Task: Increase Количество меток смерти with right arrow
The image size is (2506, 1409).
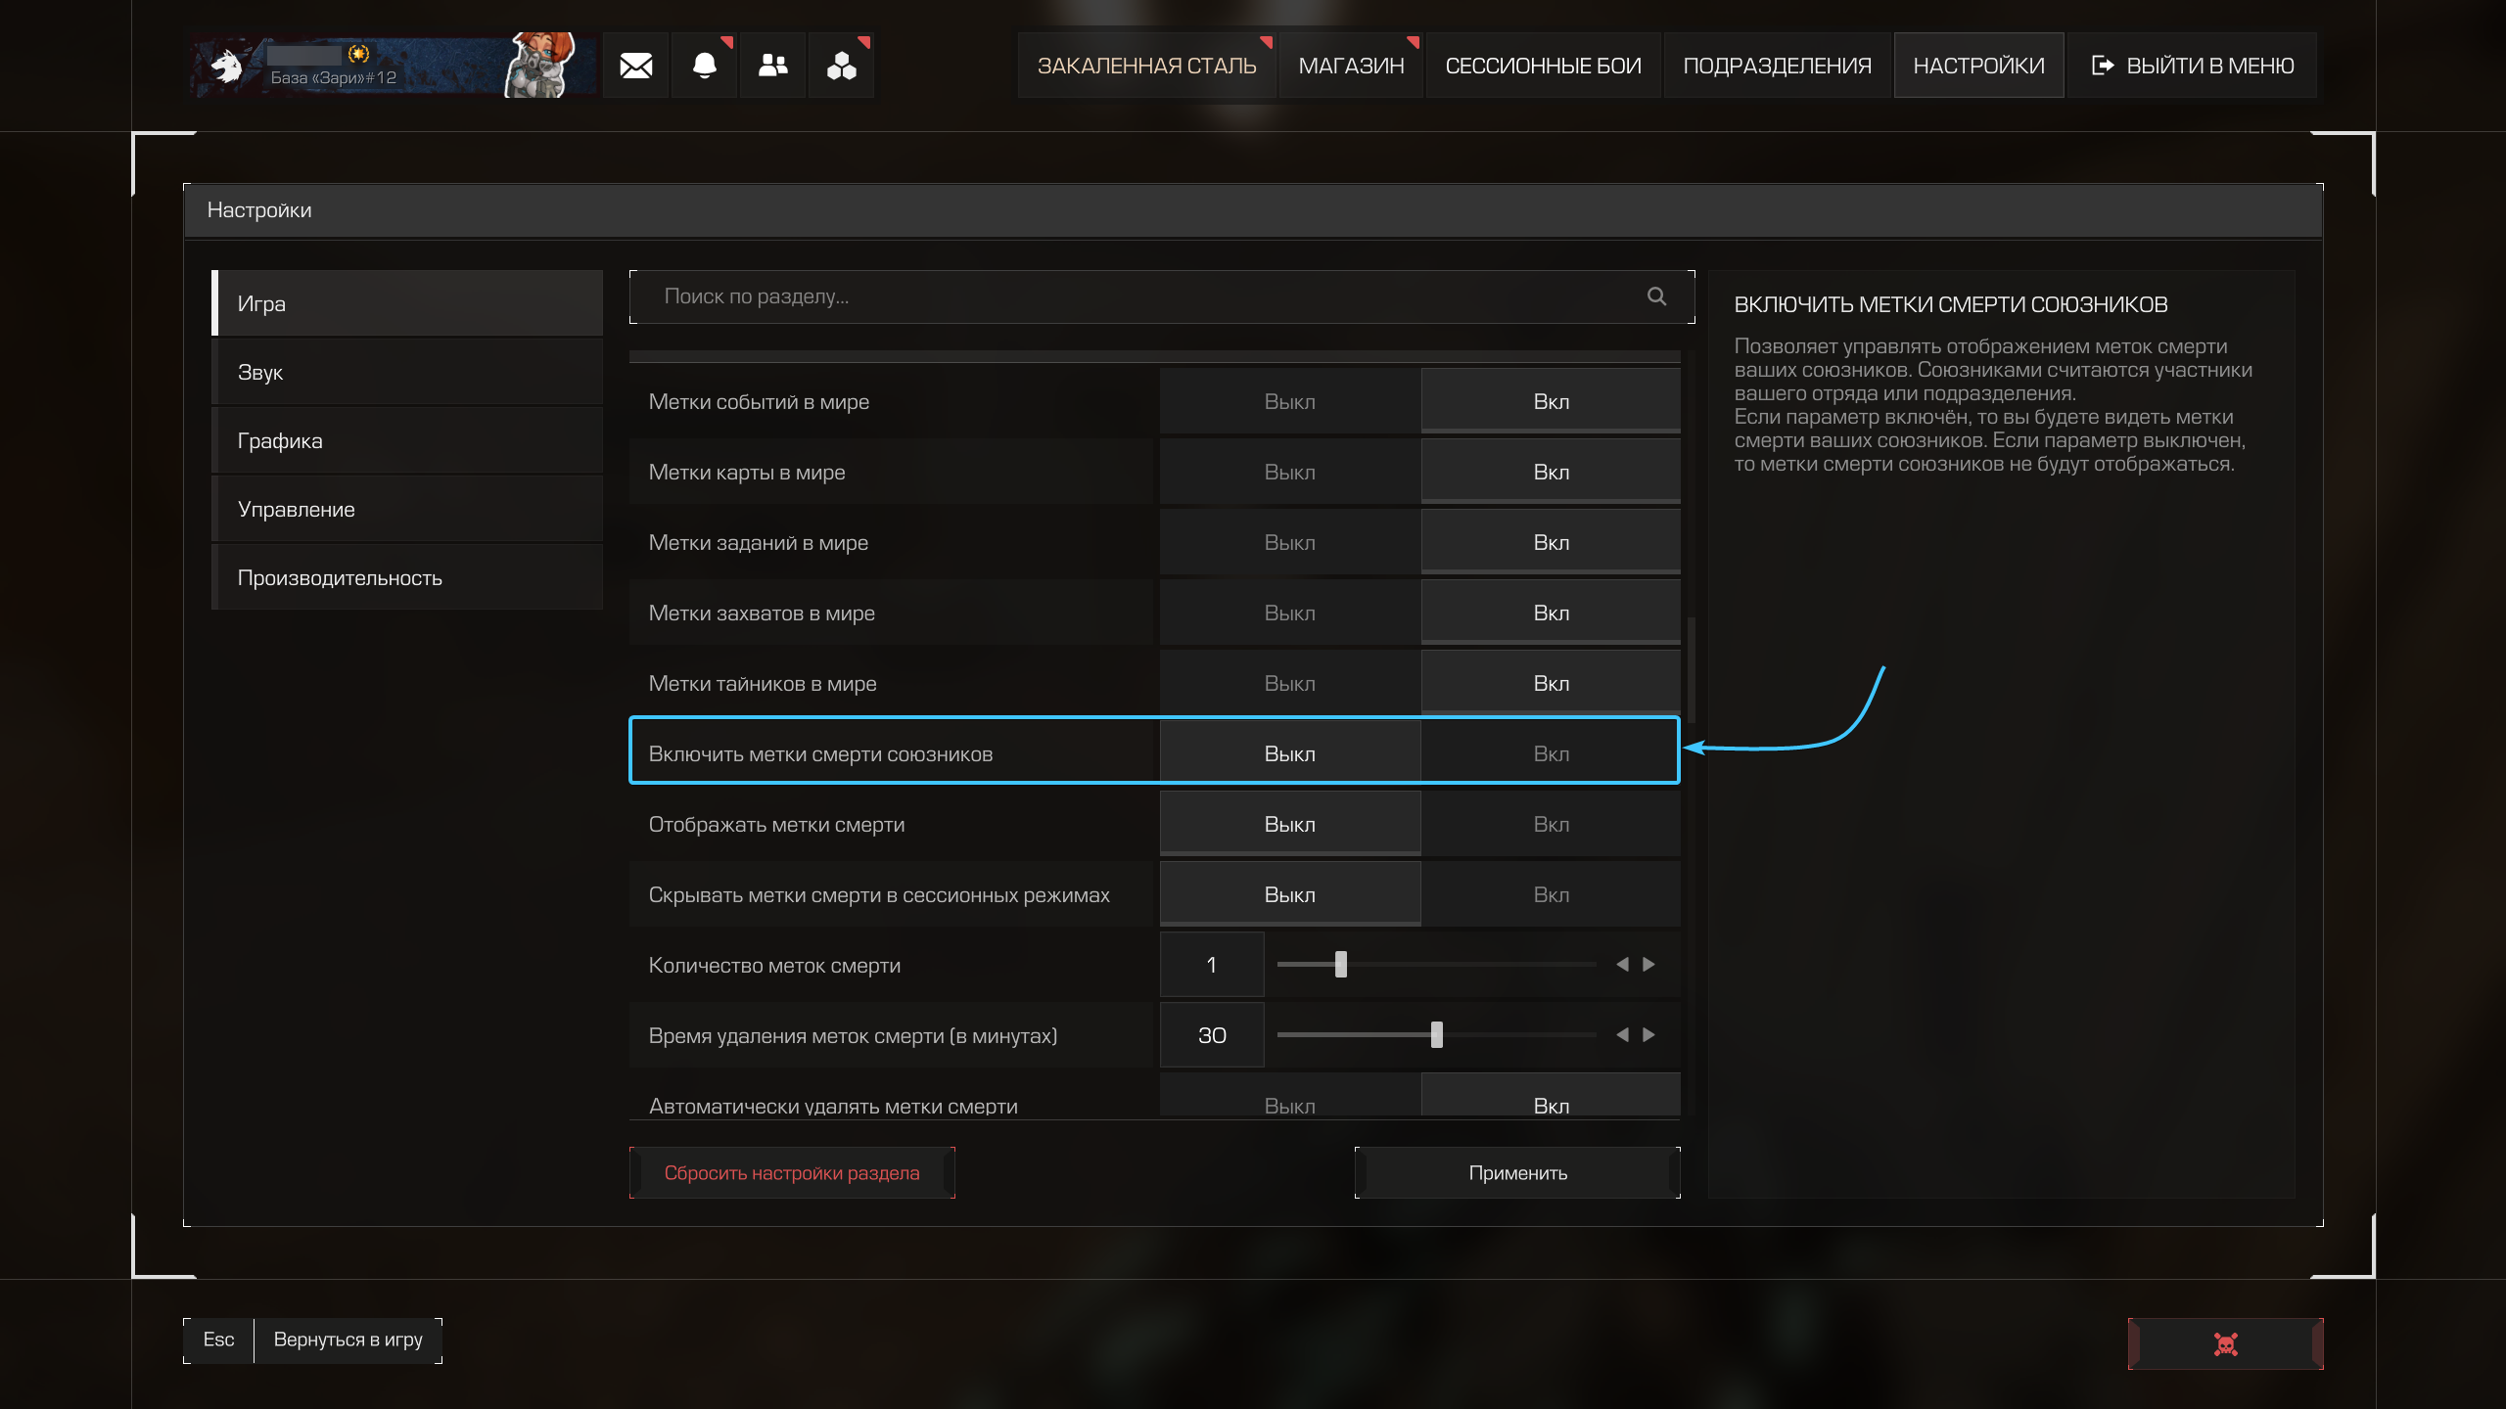Action: pyautogui.click(x=1648, y=965)
